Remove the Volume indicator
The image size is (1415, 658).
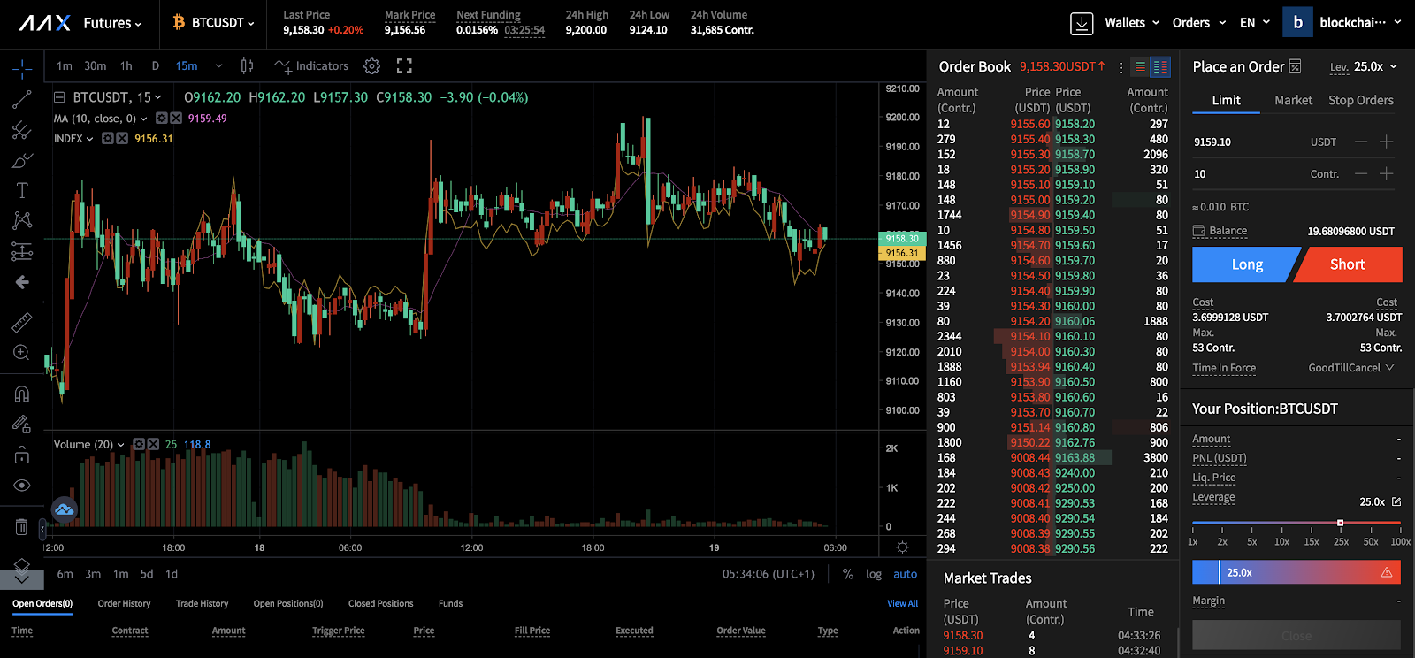pos(153,445)
